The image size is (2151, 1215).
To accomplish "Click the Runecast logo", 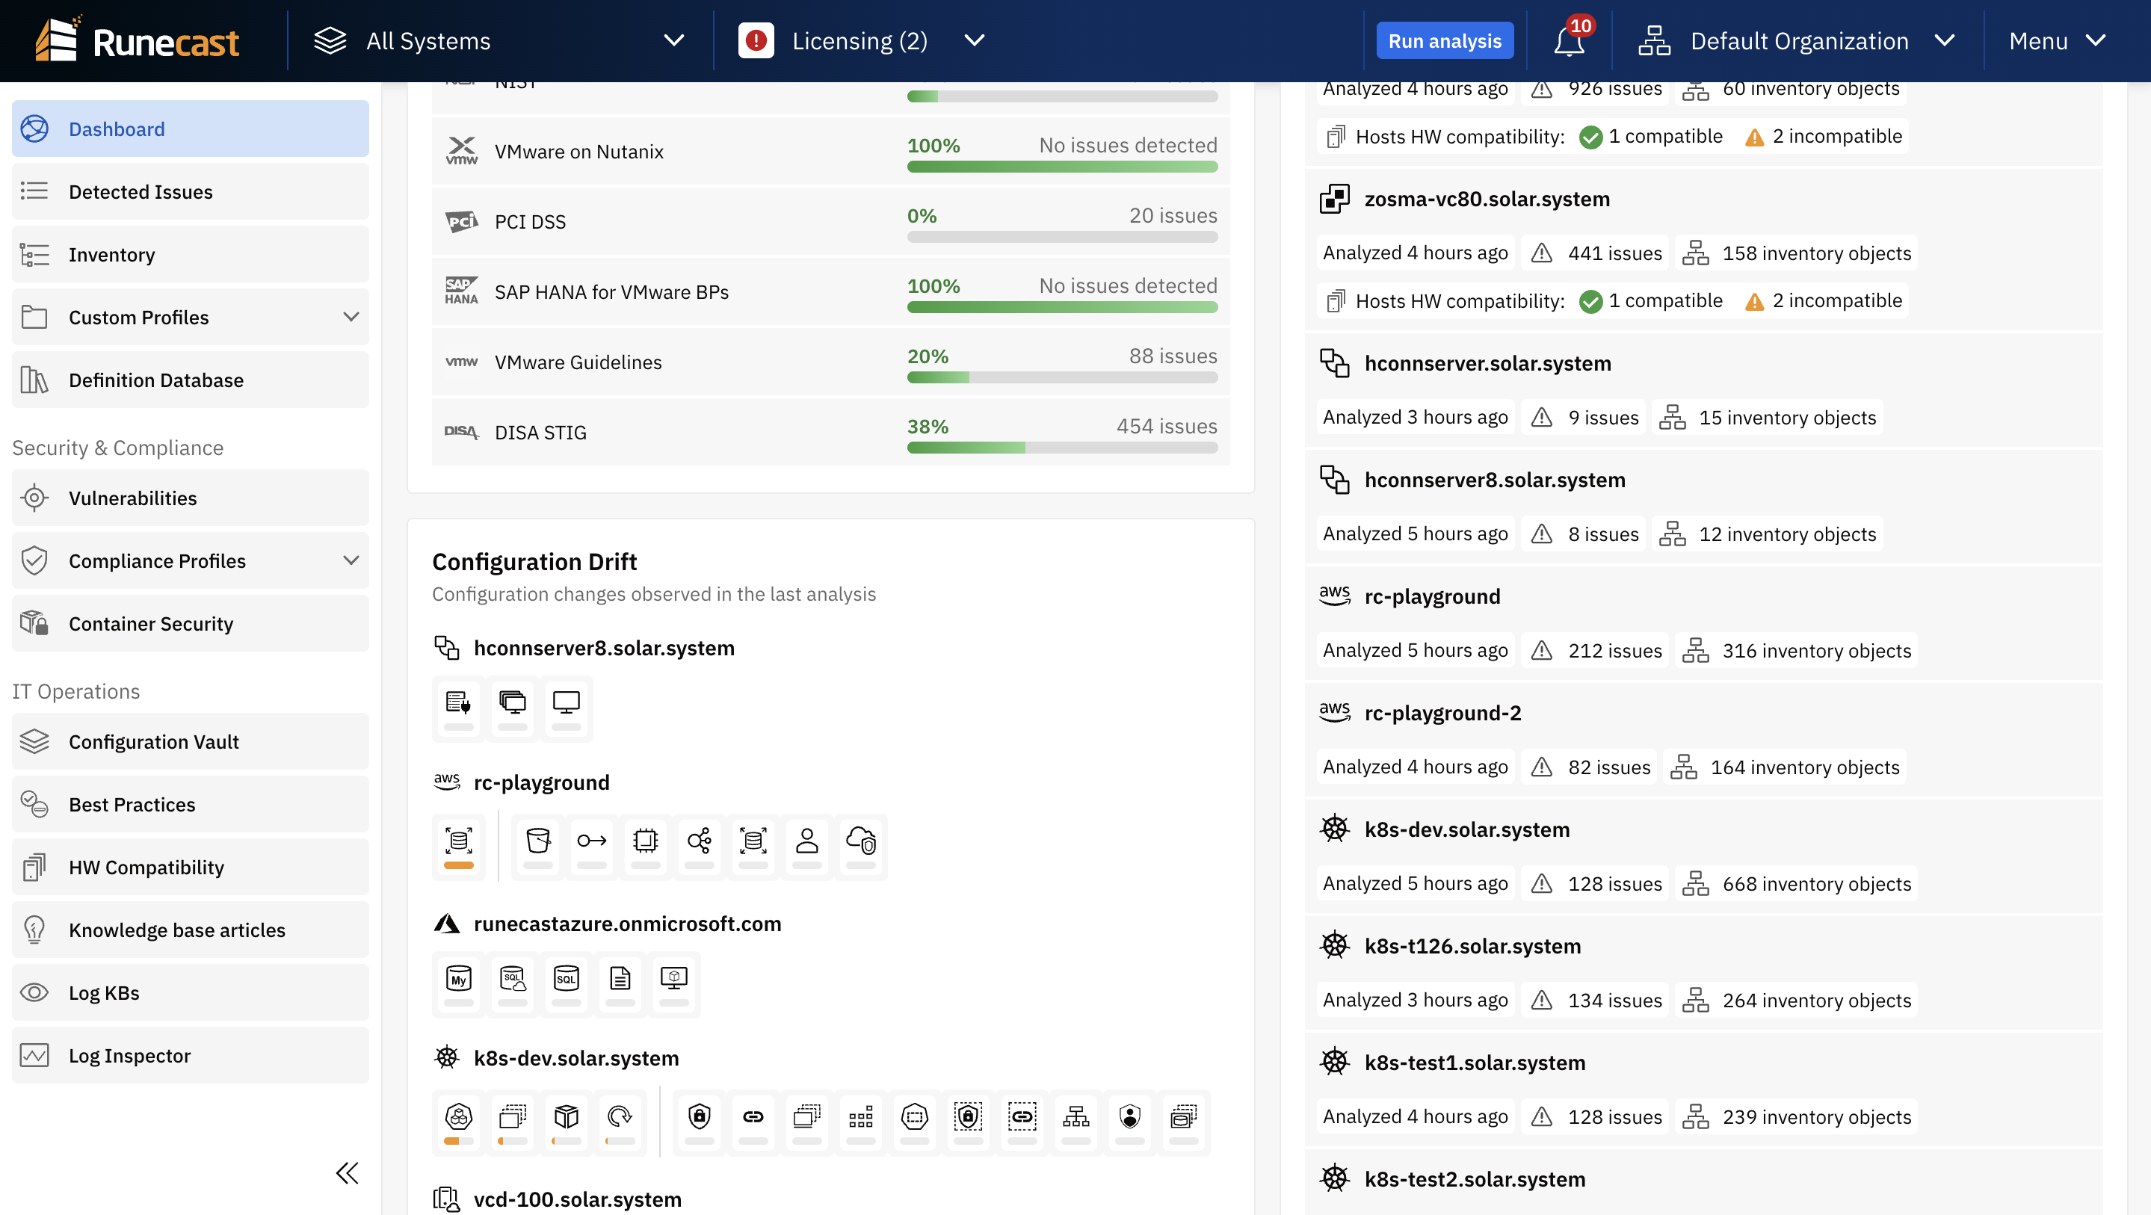I will [138, 41].
